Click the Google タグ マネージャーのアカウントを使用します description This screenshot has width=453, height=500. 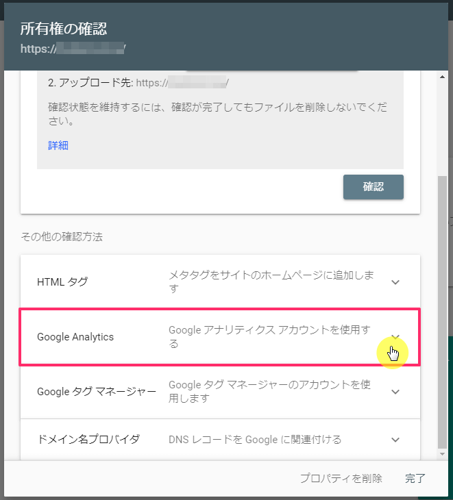pyautogui.click(x=269, y=392)
